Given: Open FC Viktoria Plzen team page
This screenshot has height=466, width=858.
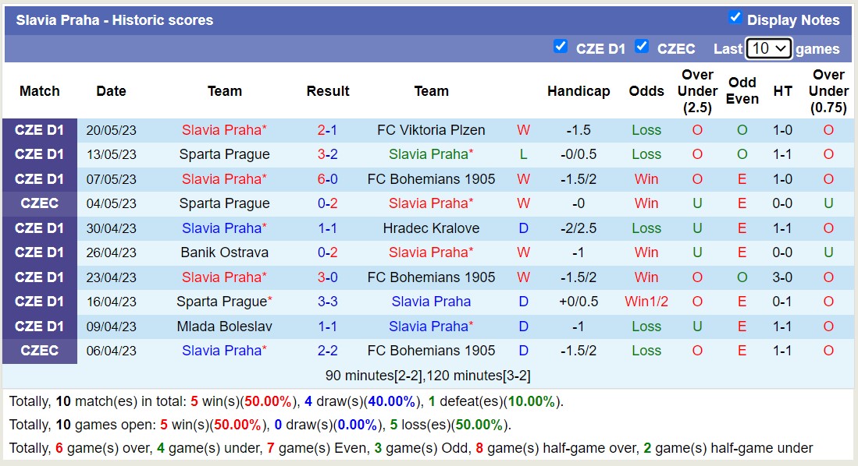Looking at the screenshot, I should pyautogui.click(x=432, y=130).
